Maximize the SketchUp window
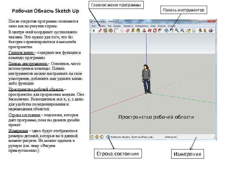The height and width of the screenshot is (171, 228). point(205,21)
